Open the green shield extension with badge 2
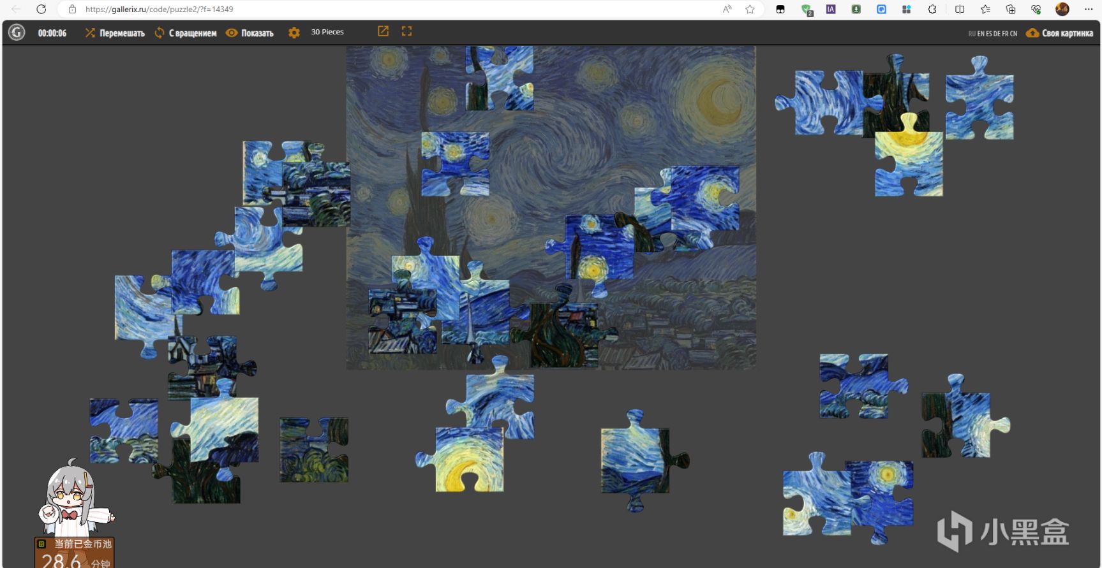 click(807, 10)
